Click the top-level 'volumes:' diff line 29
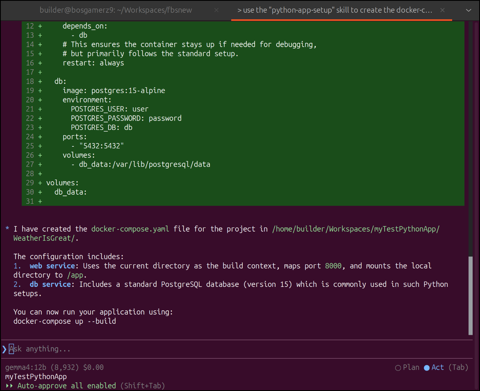 click(x=62, y=183)
